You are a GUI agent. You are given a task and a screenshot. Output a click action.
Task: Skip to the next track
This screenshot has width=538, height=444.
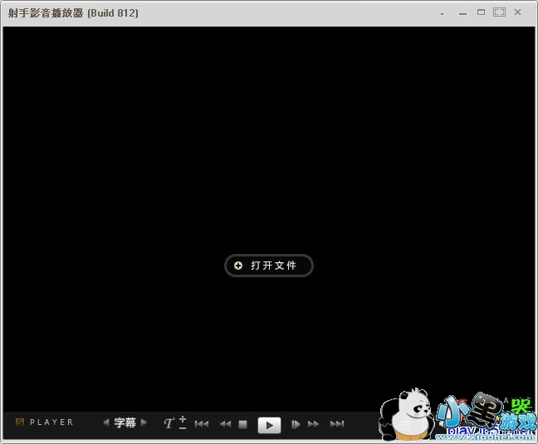tap(337, 424)
